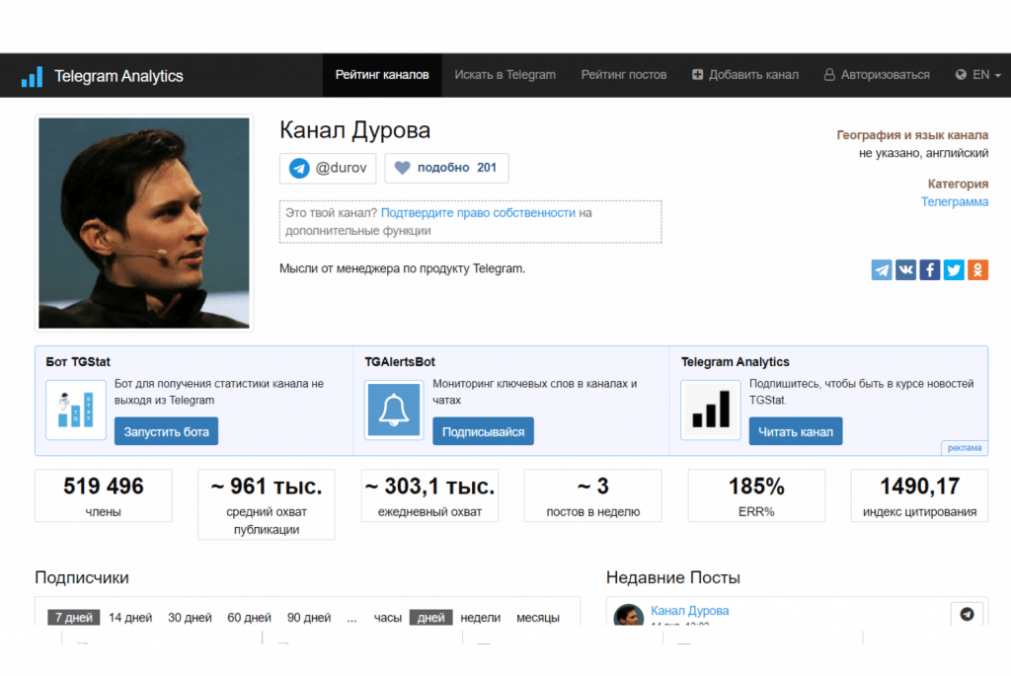Click the globe icon beside EN
1011x676 pixels.
[x=961, y=75]
